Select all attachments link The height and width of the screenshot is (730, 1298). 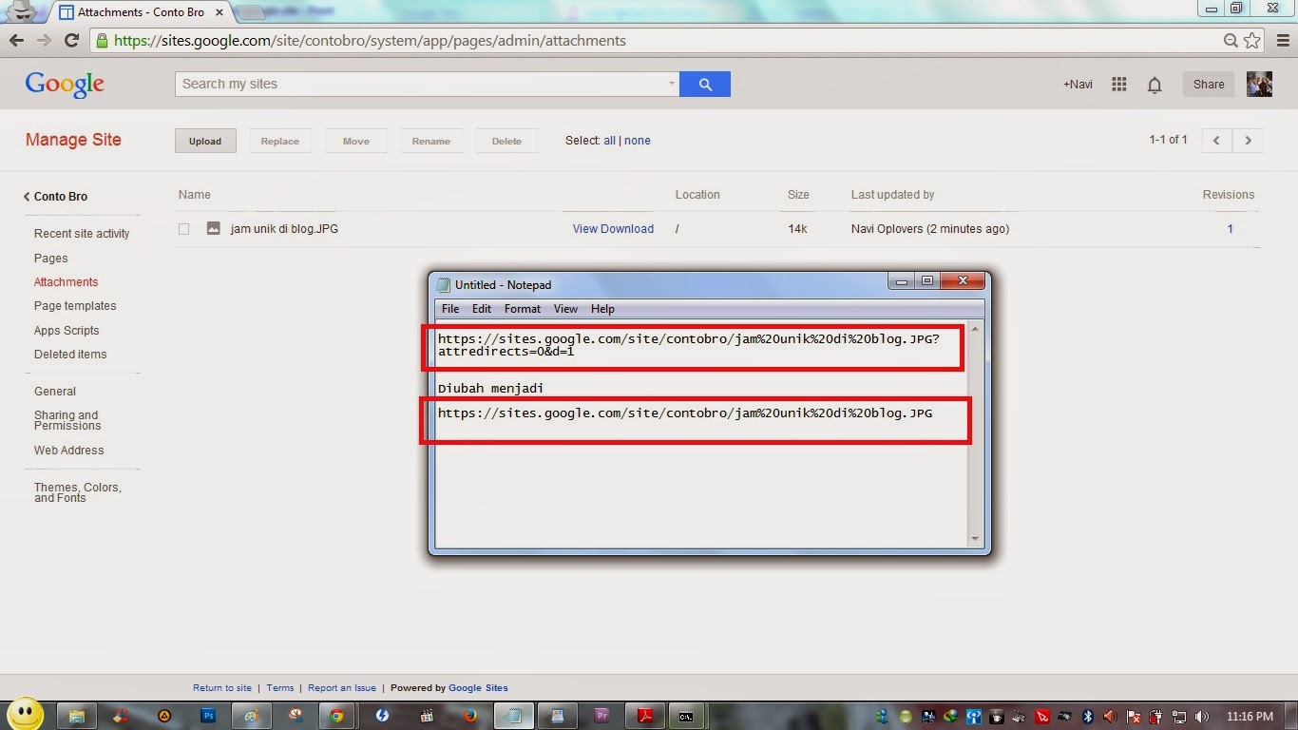[609, 141]
